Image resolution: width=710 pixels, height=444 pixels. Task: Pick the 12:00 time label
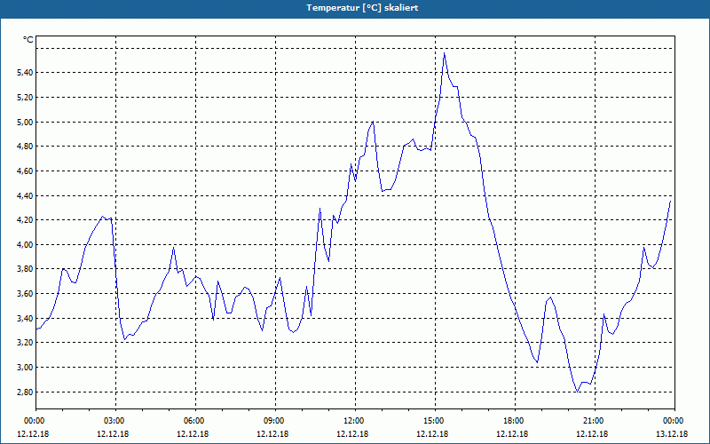[x=356, y=421]
